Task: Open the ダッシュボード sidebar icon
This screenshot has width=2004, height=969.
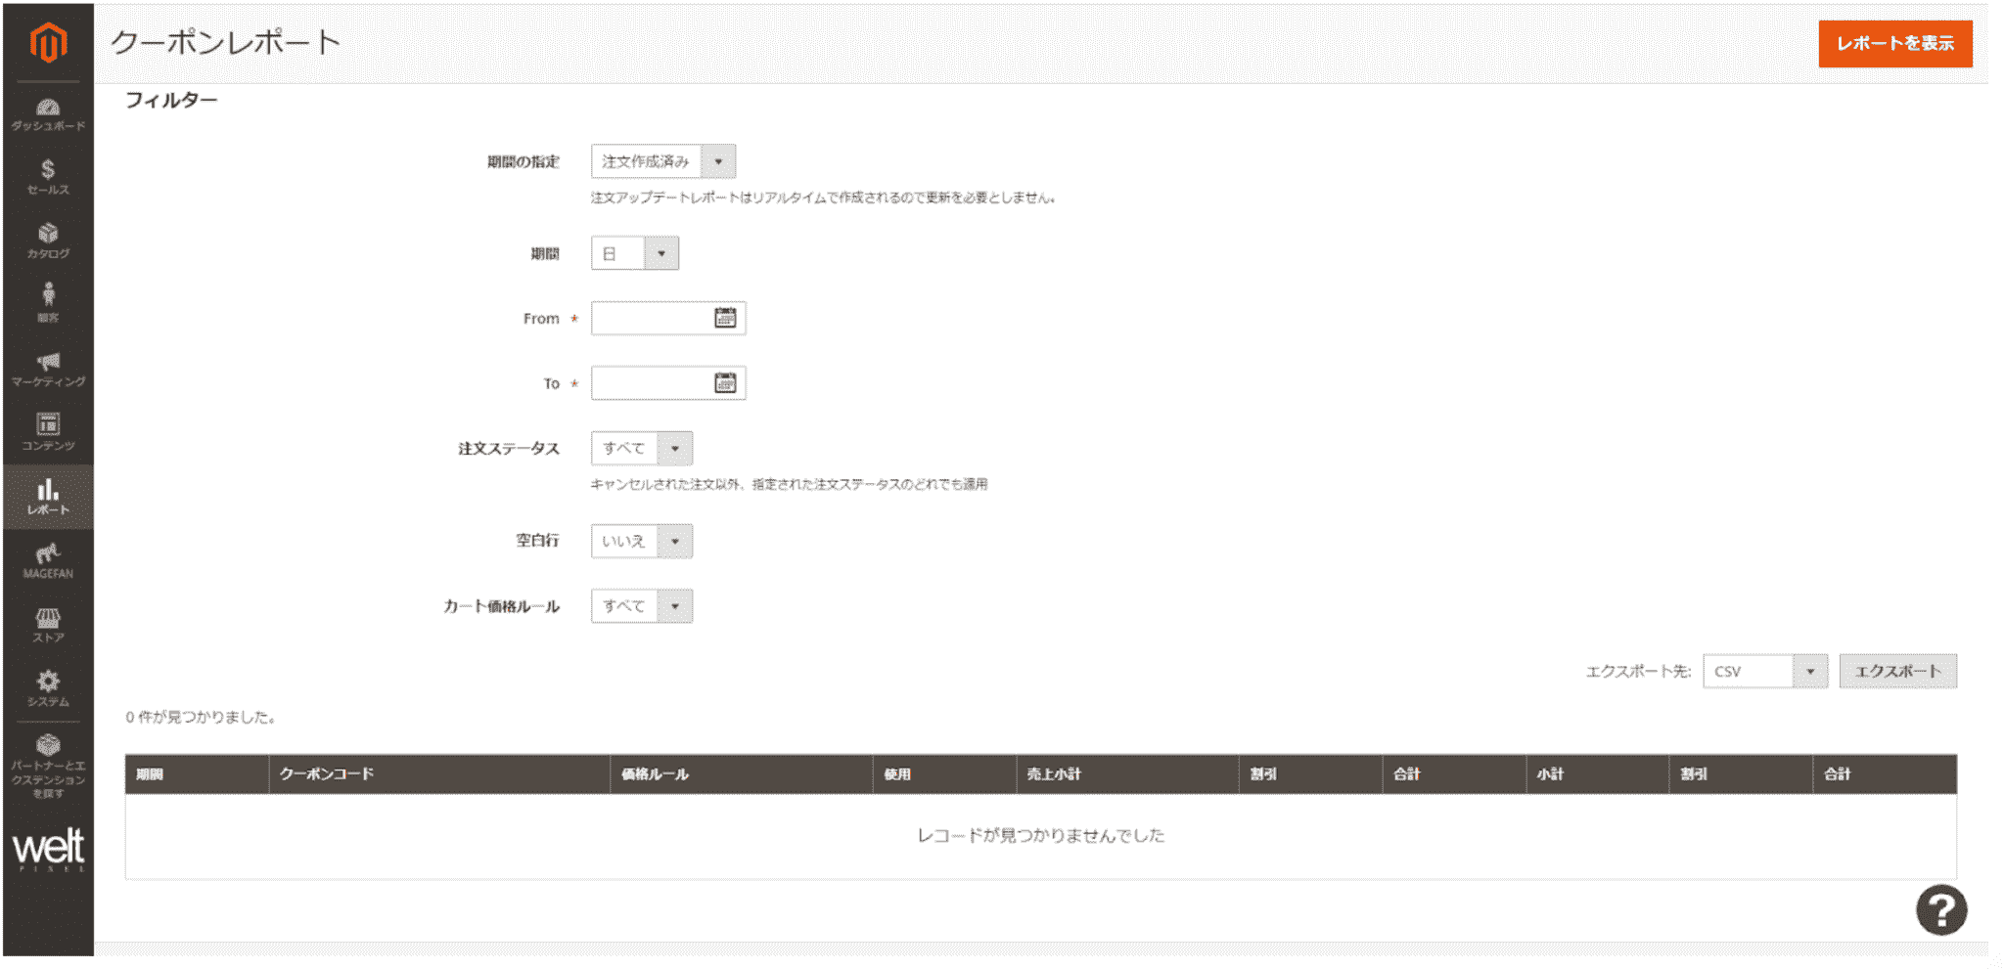Action: pos(48,110)
